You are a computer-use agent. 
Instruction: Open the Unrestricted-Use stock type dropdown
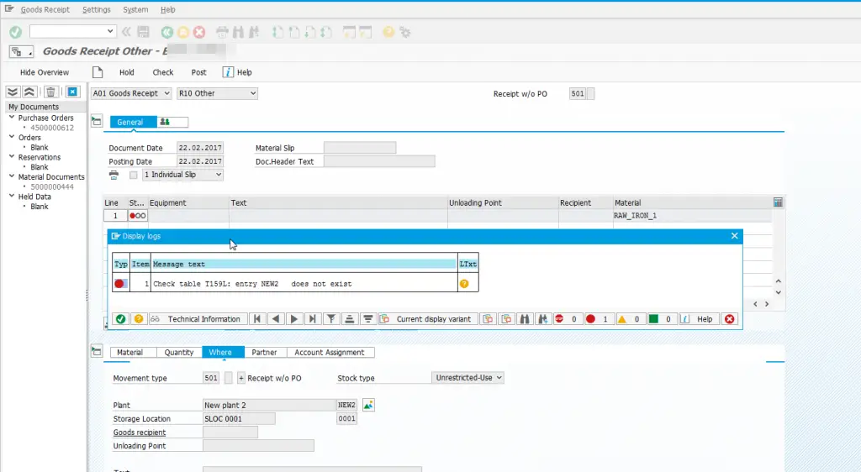tap(467, 378)
